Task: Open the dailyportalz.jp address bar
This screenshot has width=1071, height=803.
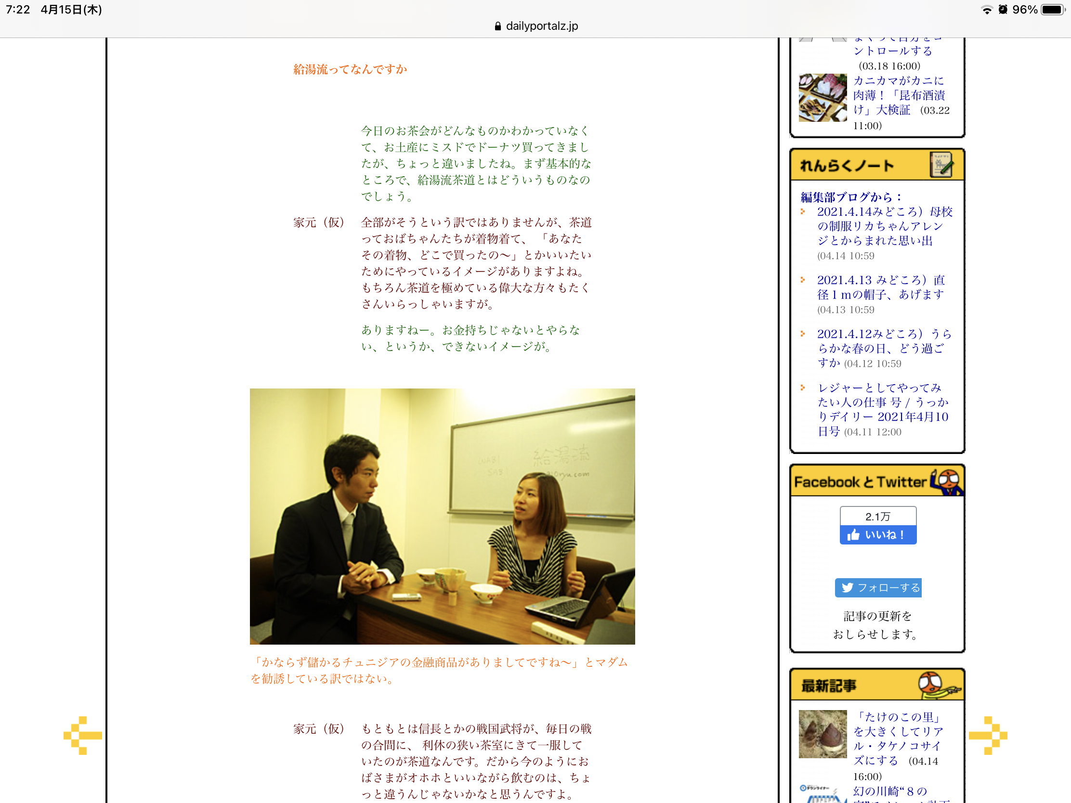Action: (535, 26)
